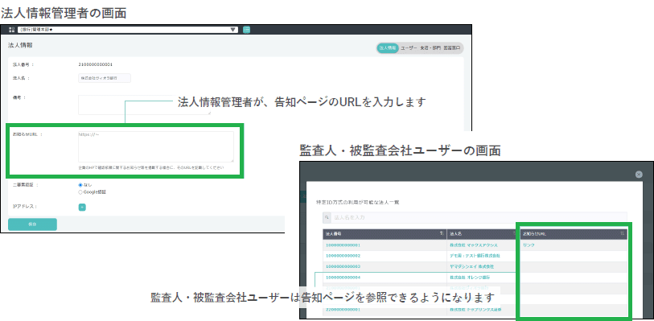Click the 保存 save button
Image resolution: width=654 pixels, height=321 pixels.
(x=32, y=224)
